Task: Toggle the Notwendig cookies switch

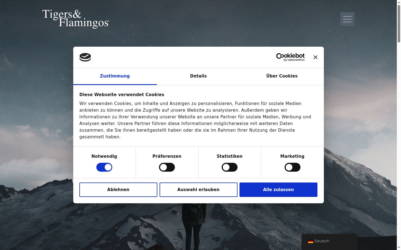Action: click(104, 167)
